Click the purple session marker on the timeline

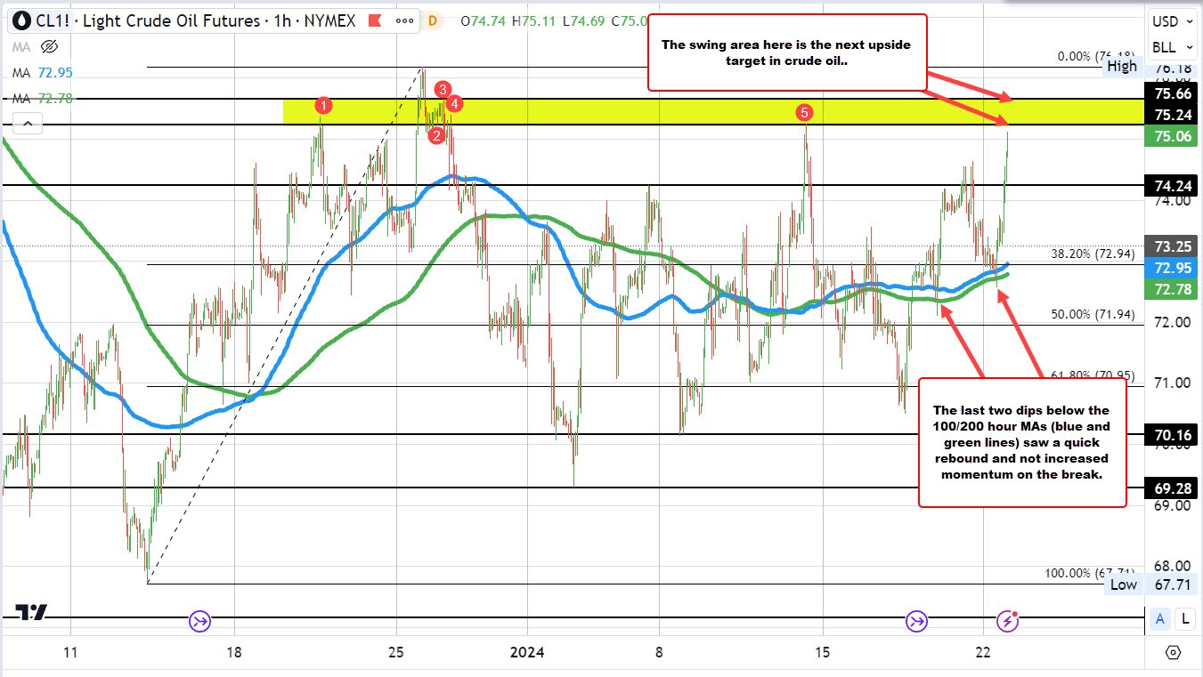coord(199,622)
